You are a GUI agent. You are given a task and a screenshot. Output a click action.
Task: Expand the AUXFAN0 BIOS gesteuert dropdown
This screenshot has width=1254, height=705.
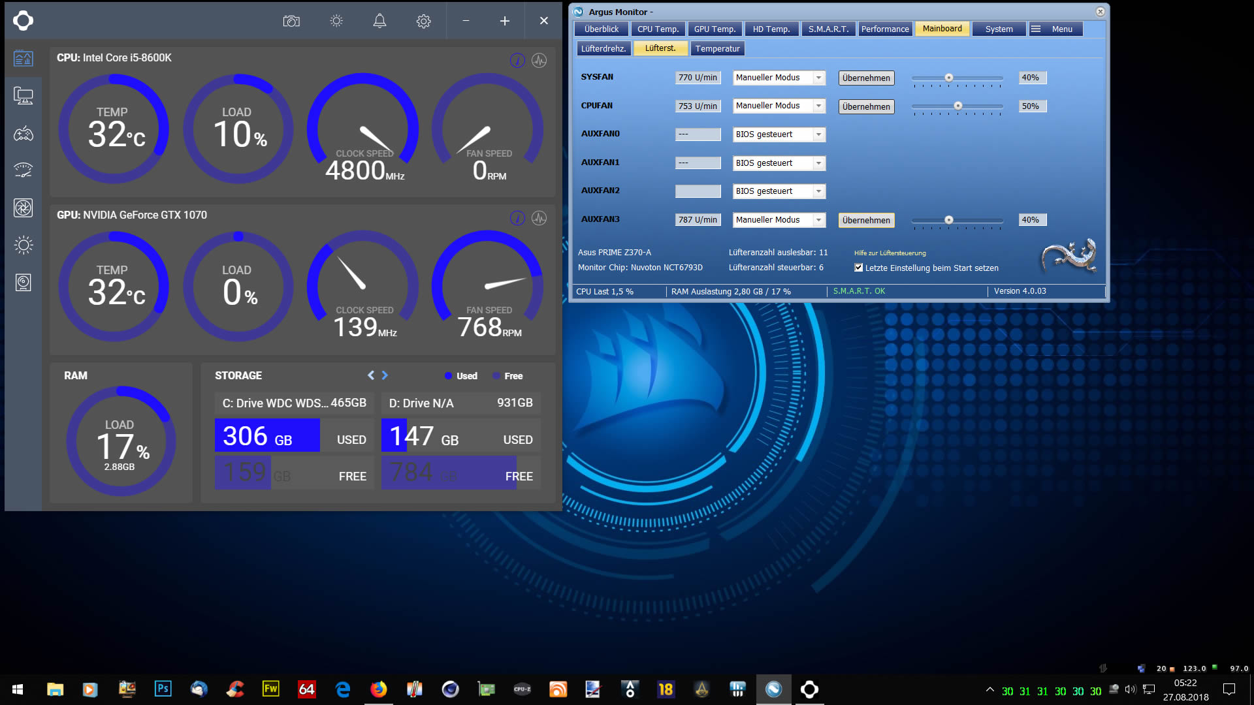tap(818, 134)
